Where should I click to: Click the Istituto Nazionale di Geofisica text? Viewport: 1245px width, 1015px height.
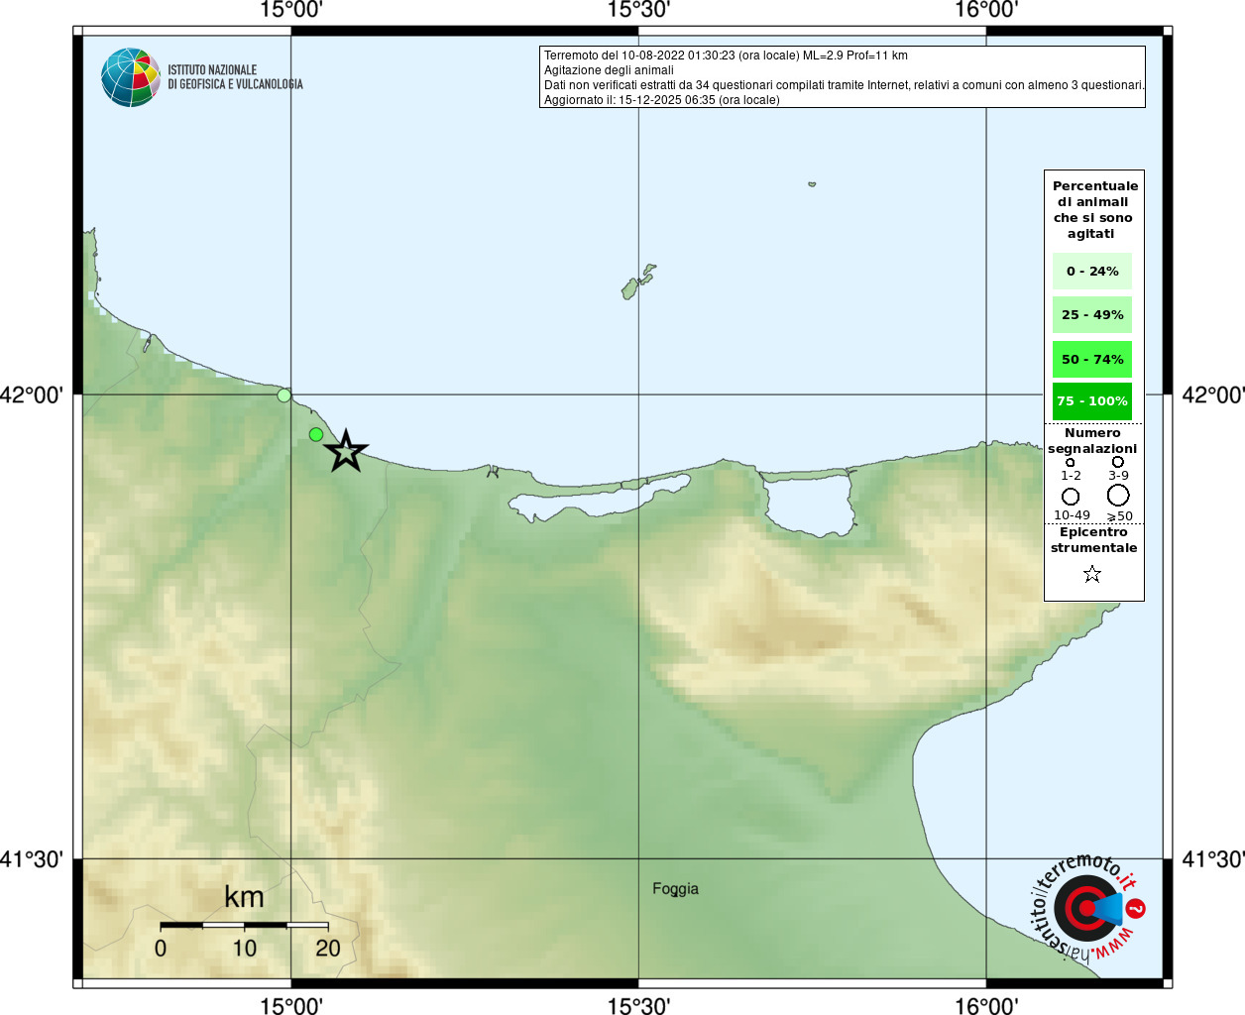[235, 77]
